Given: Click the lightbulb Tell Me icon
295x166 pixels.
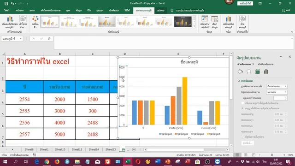Looking at the screenshot, I should click(172, 11).
